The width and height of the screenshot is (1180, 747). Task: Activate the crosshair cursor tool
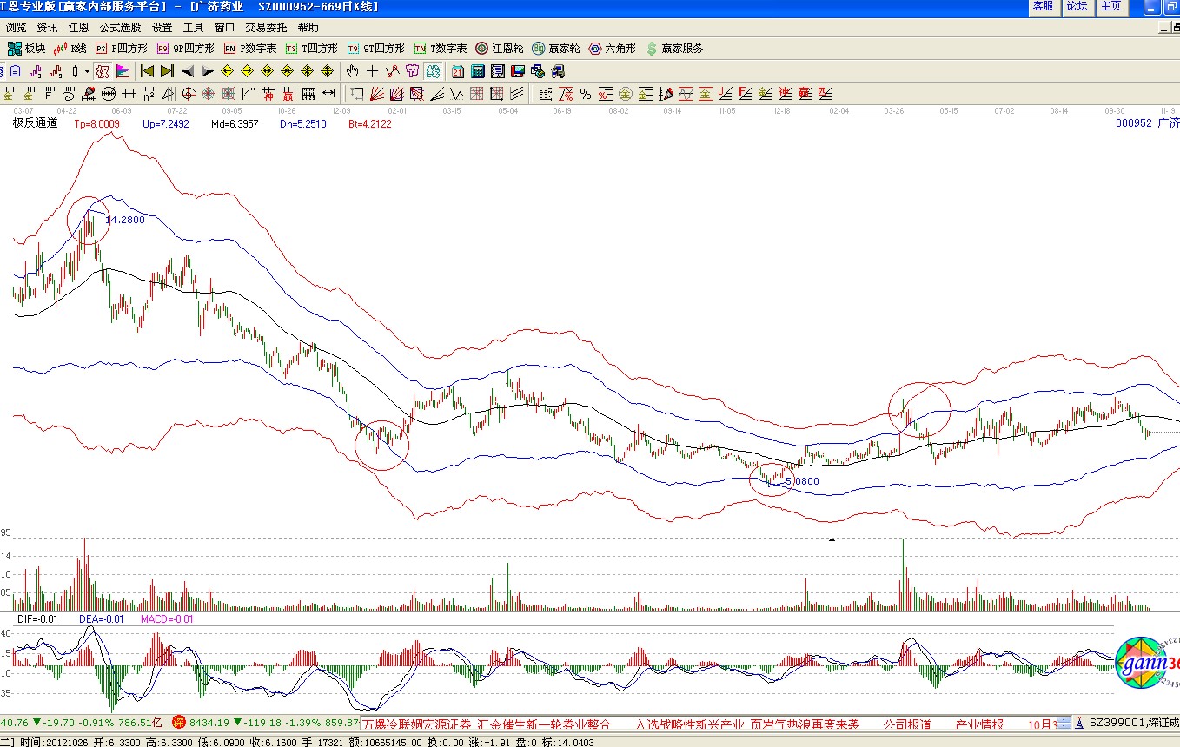(x=372, y=71)
